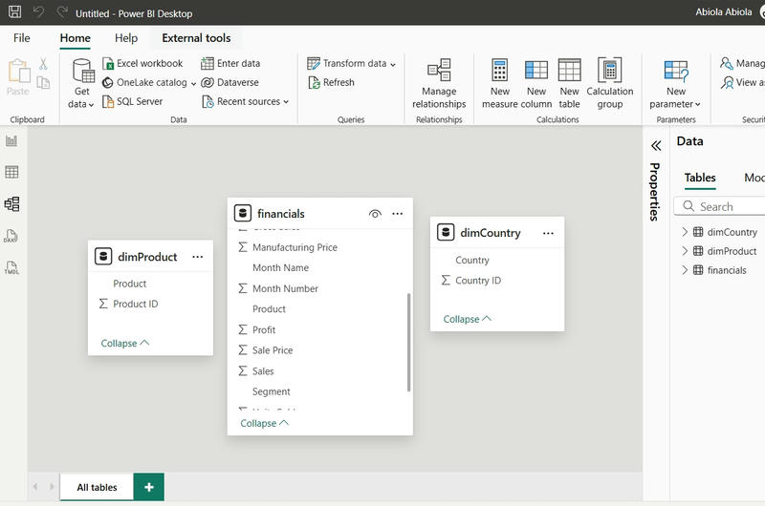Open more options on financials table

pos(398,214)
